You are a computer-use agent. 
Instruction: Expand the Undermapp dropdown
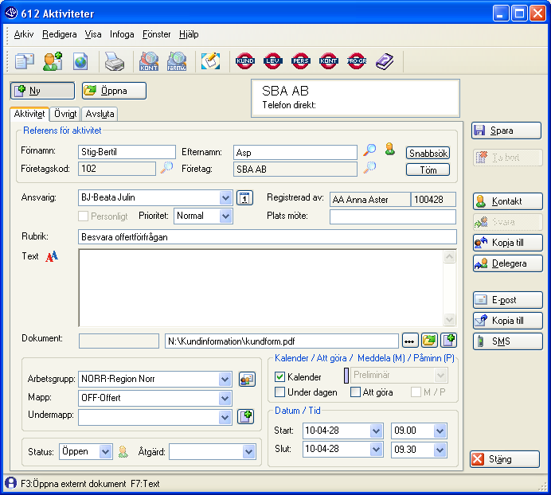coord(225,417)
